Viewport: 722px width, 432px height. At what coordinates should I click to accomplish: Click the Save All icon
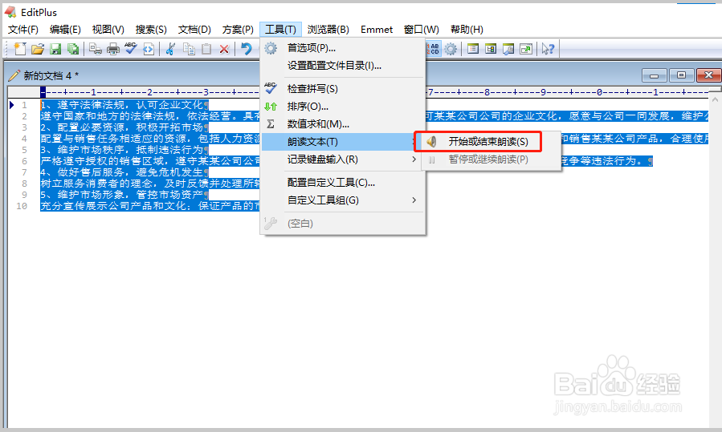click(x=73, y=49)
